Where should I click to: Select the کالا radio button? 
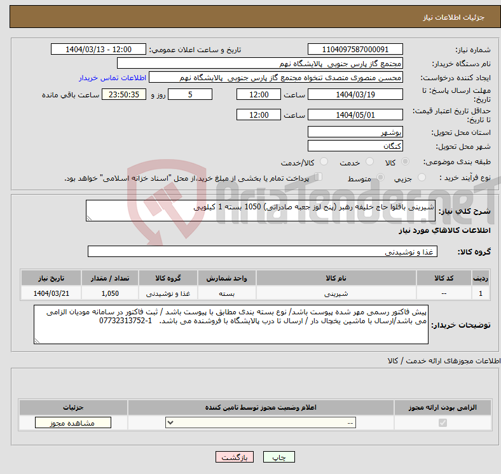coord(405,162)
